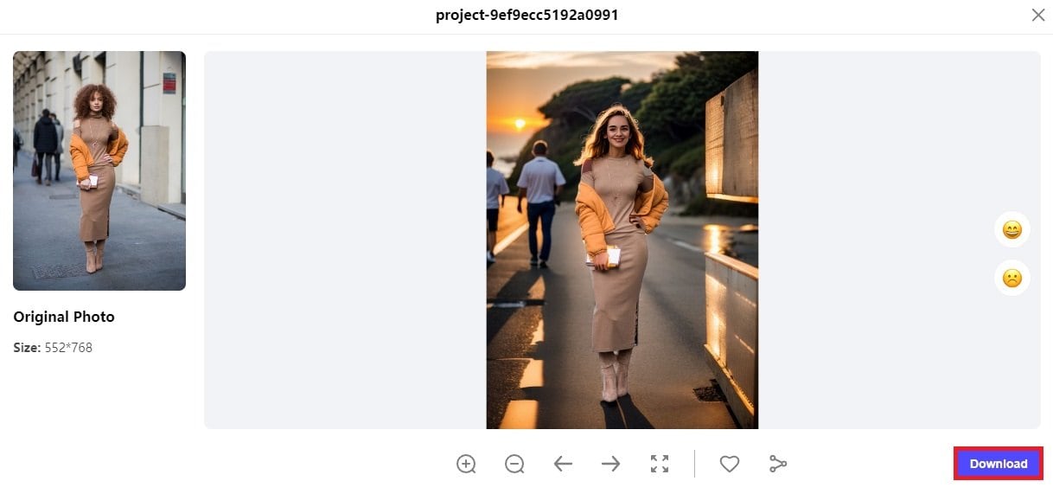Go to the previous image with left arrow
The width and height of the screenshot is (1053, 494).
coord(563,464)
